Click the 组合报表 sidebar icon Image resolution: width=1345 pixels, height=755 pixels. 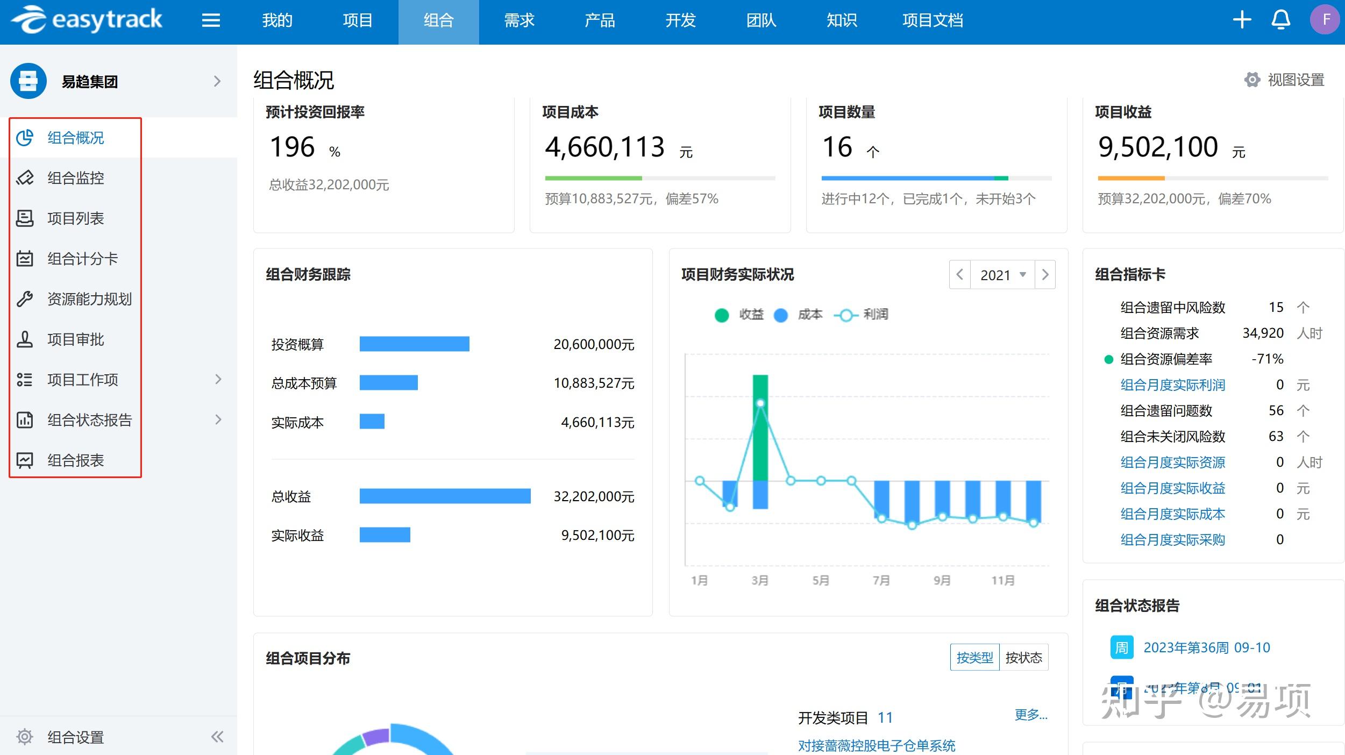pos(25,460)
